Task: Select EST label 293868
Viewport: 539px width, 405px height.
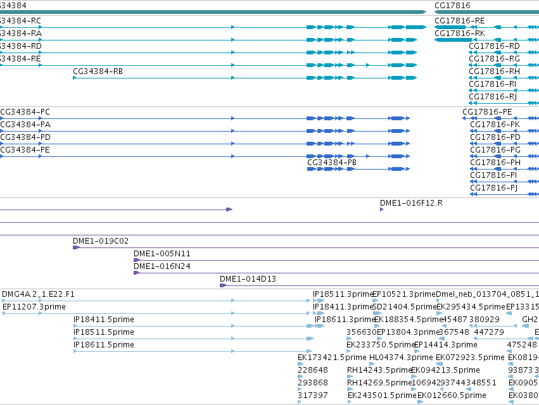Action: click(313, 383)
